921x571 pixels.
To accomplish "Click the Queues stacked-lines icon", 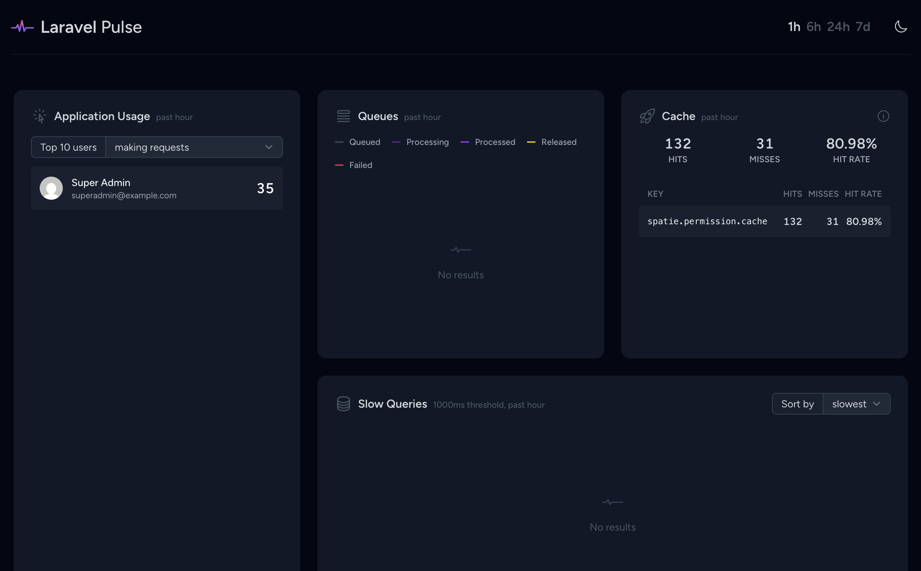I will [x=343, y=116].
